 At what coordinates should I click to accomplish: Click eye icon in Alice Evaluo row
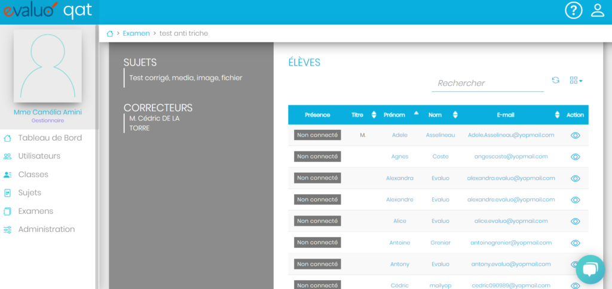pos(575,221)
